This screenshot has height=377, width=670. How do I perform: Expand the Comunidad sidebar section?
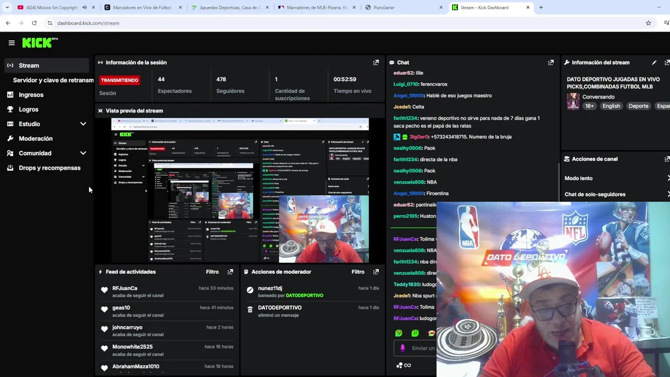click(x=83, y=153)
